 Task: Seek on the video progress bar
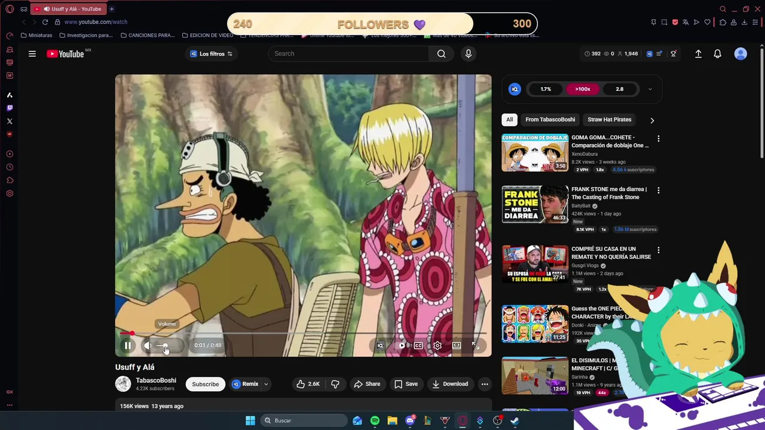[x=303, y=333]
